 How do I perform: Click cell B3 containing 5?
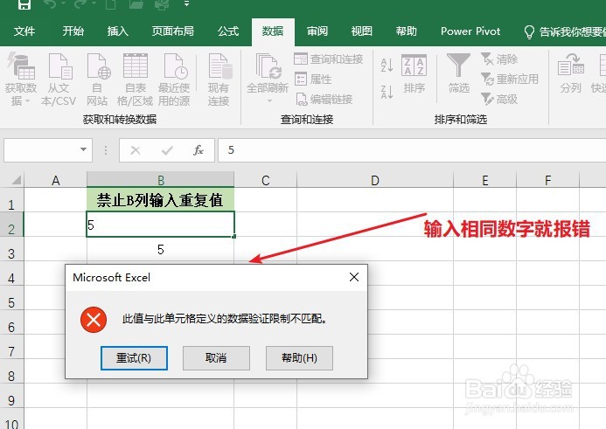click(160, 249)
